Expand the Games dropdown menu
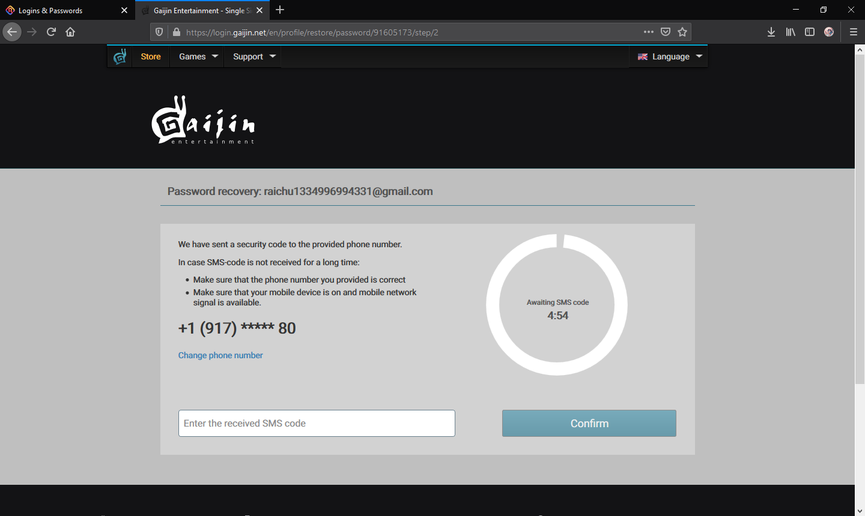The width and height of the screenshot is (865, 516). 198,56
